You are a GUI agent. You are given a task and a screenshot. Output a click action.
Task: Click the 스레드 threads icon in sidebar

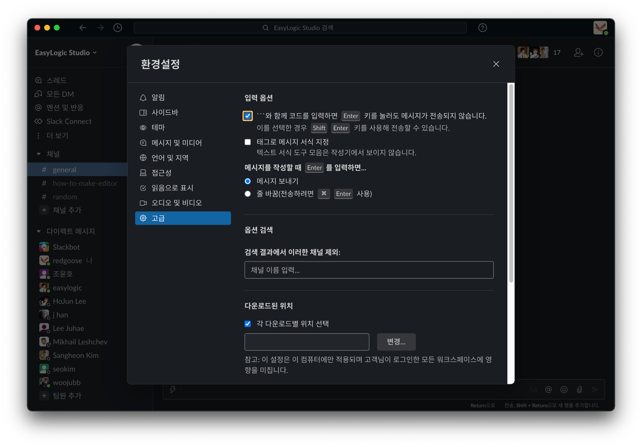point(38,80)
